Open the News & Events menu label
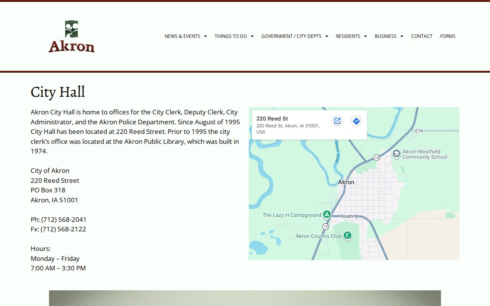The width and height of the screenshot is (490, 306). 182,36
